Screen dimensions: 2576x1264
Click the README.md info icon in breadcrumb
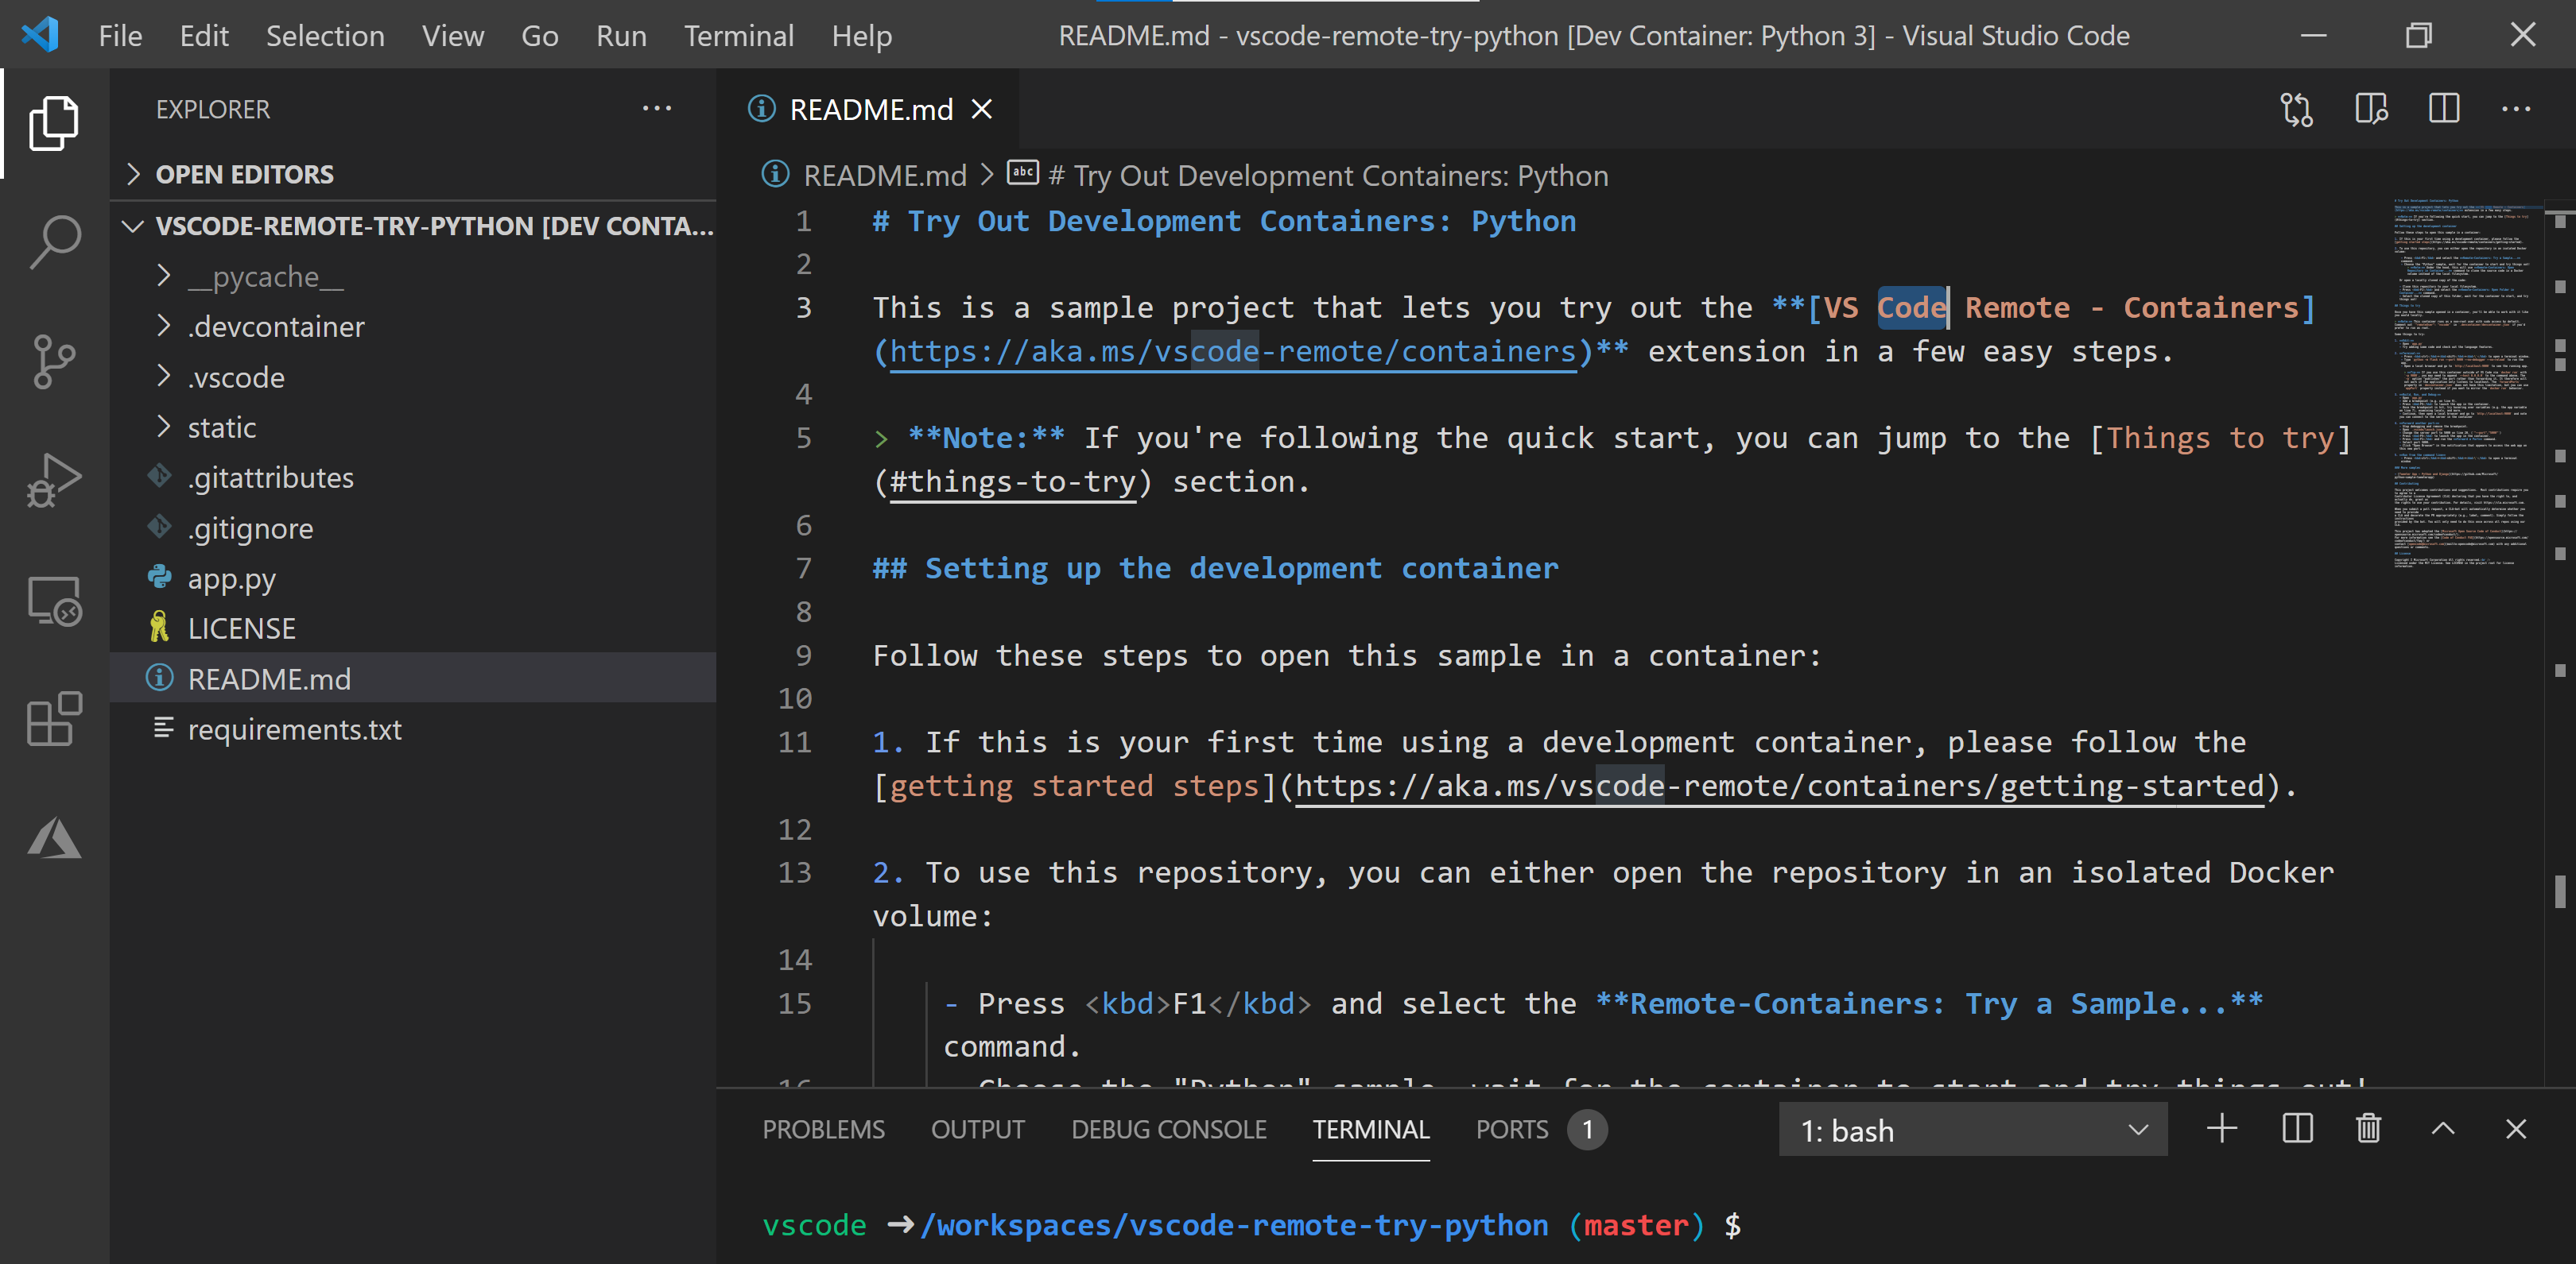pyautogui.click(x=775, y=174)
